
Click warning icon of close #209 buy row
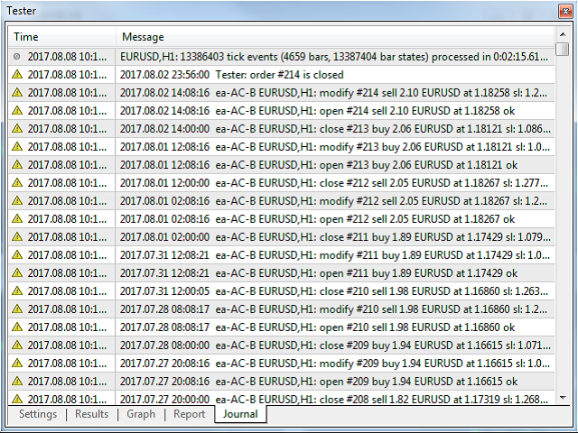[x=17, y=345]
